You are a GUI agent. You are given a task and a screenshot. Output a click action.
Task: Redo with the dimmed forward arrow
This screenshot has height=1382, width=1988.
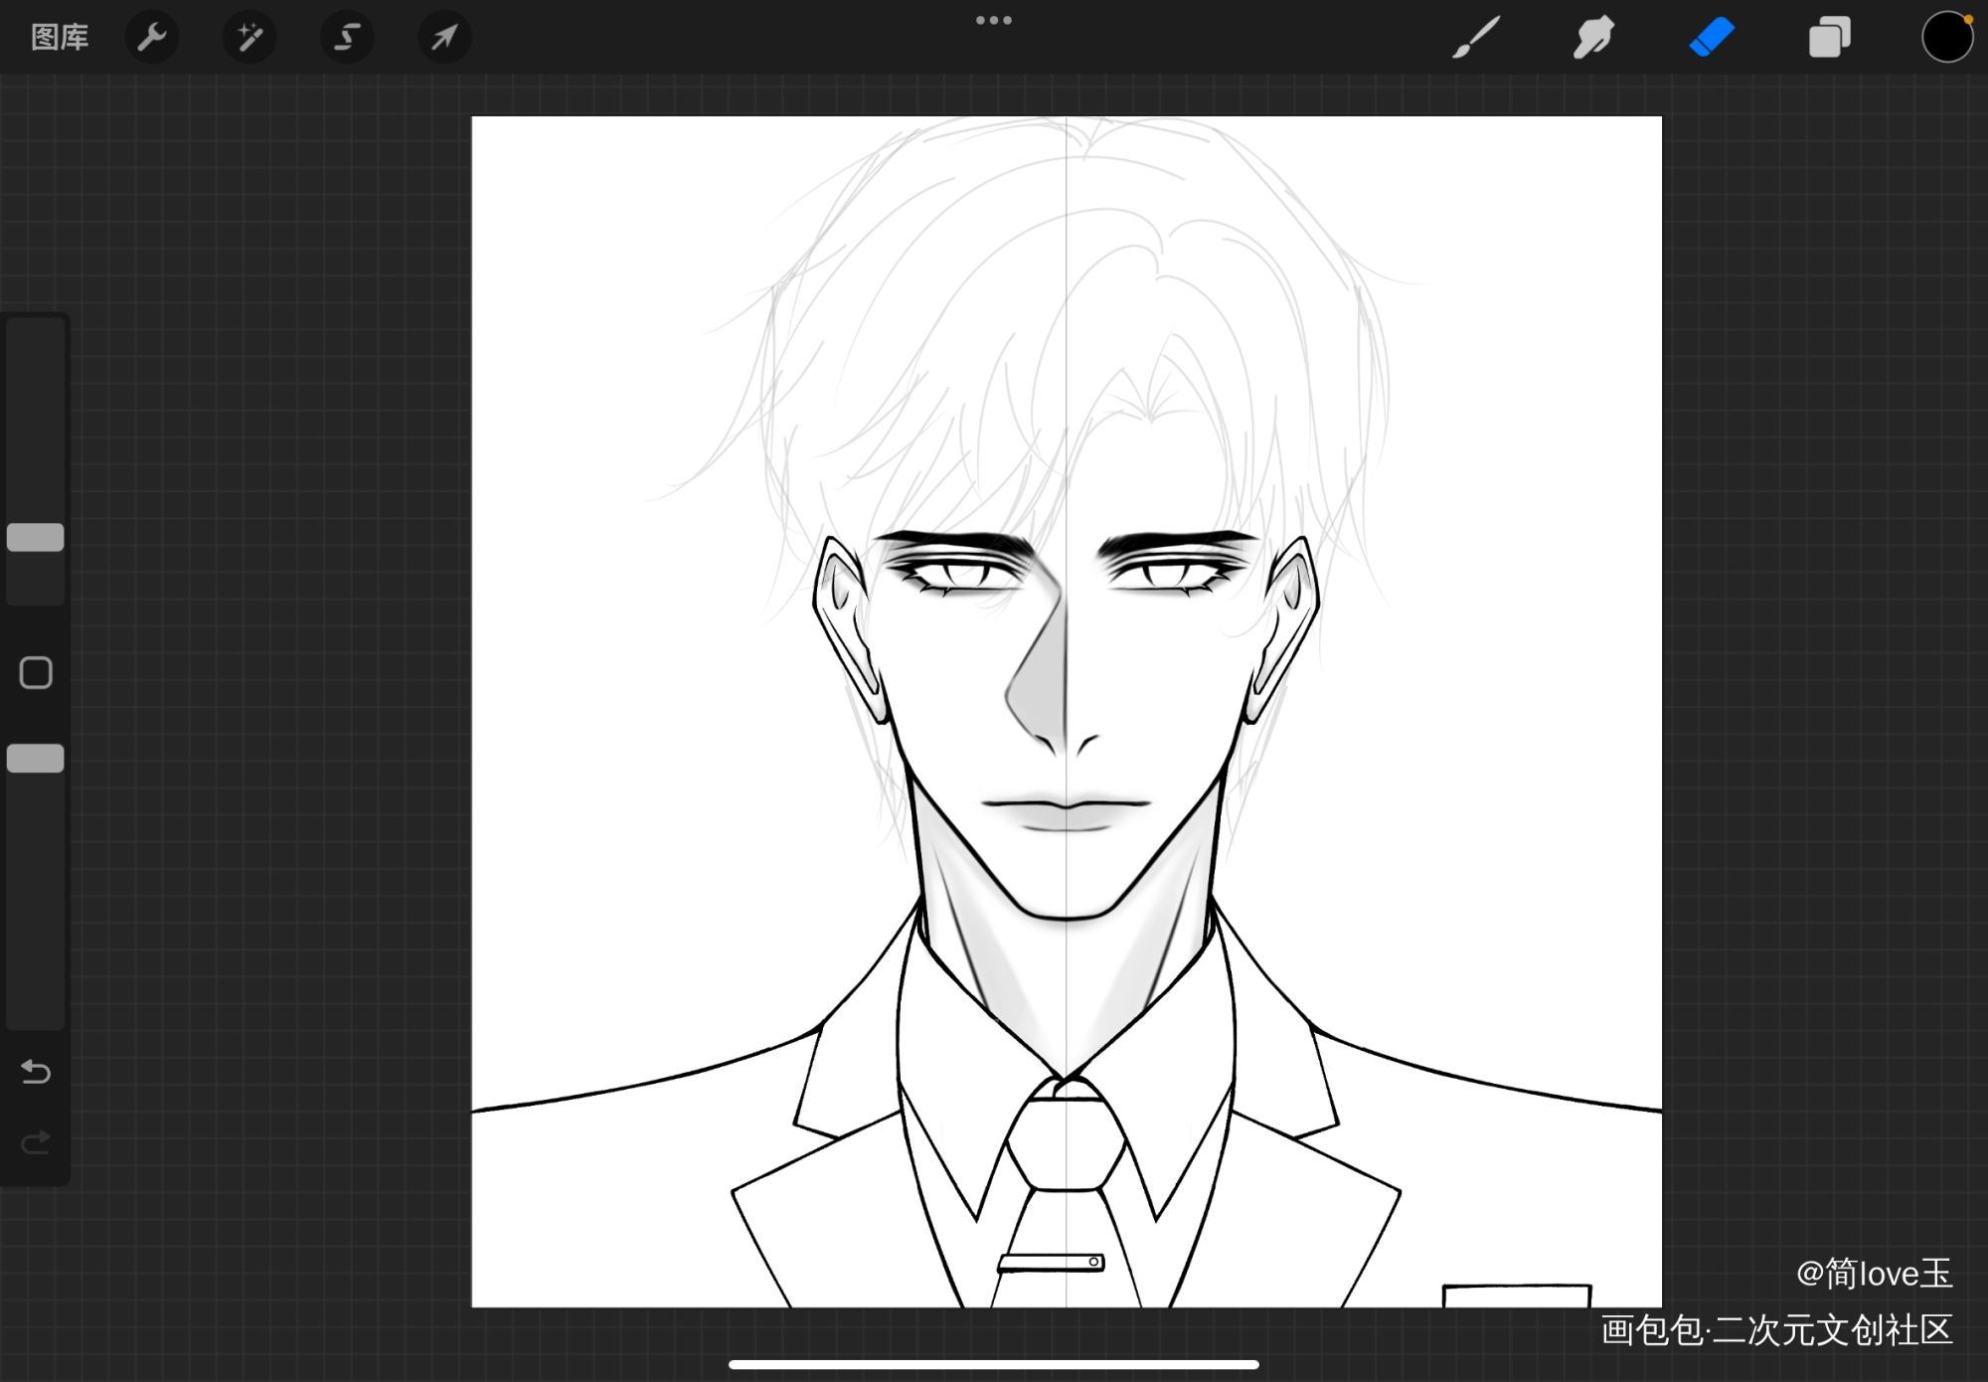click(x=36, y=1141)
